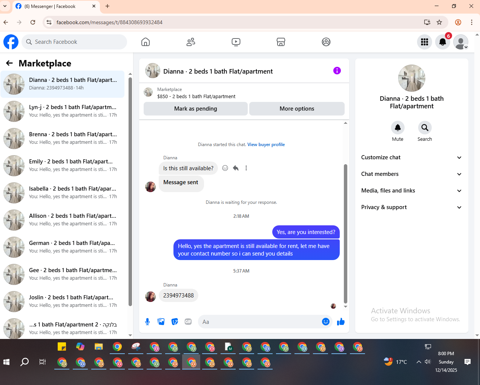Viewport: 480px width, 385px height.
Task: Open Facebook Home icon
Action: [146, 42]
